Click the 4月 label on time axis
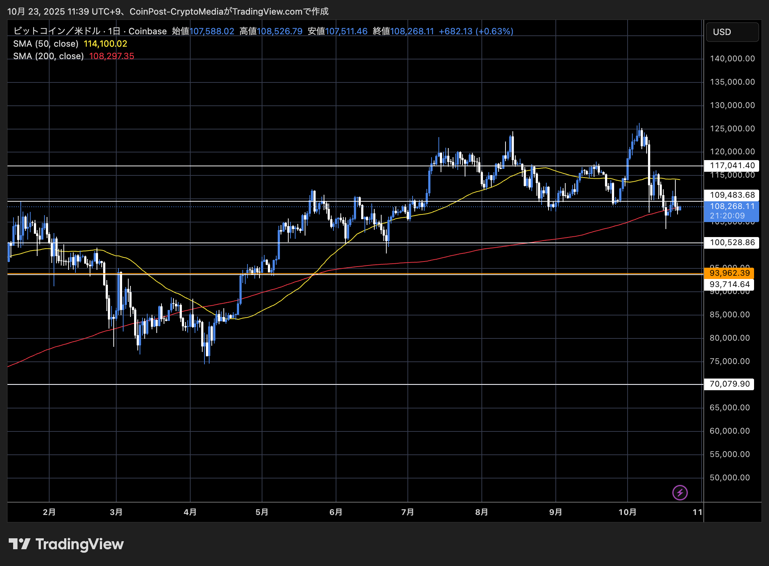 pos(190,512)
